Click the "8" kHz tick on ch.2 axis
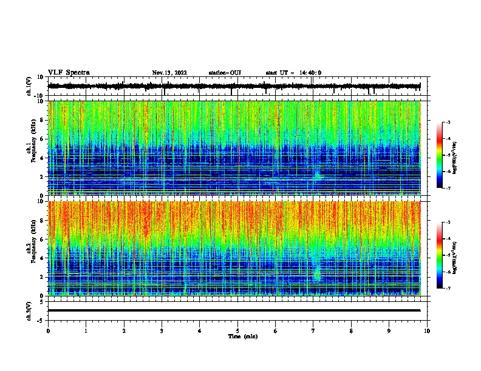The height and width of the screenshot is (371, 481). [42, 221]
